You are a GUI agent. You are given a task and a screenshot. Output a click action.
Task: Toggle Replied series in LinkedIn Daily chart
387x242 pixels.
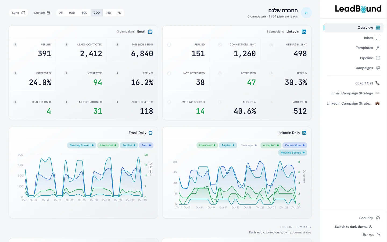(228, 145)
